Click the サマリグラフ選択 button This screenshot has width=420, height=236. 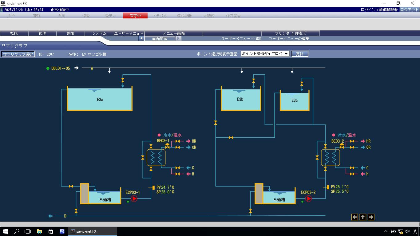18,54
